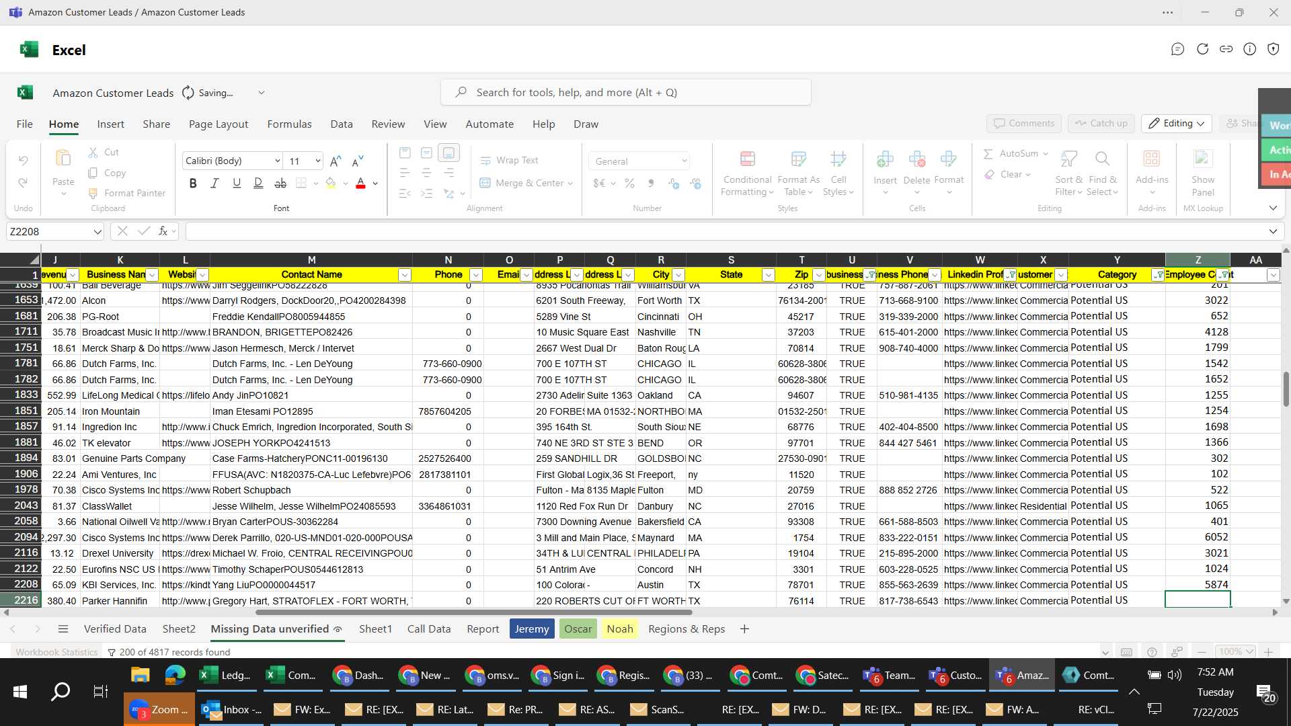Click the horizontal scrollbar thumb
This screenshot has width=1291, height=726.
pos(474,612)
